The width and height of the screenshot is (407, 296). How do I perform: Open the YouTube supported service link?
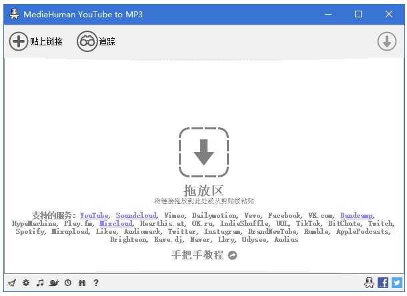pos(94,216)
